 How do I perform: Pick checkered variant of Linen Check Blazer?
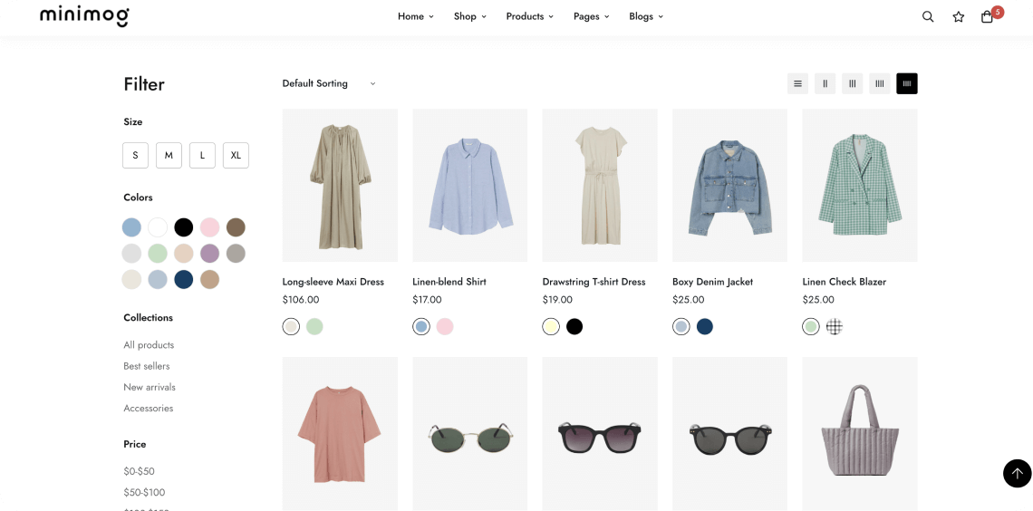[x=835, y=326]
